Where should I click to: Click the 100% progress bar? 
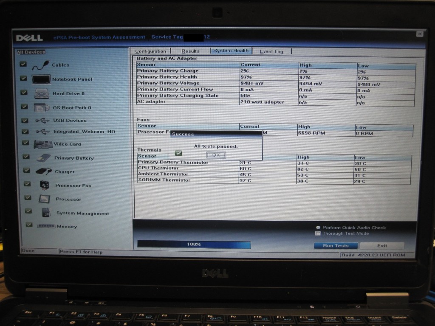(x=194, y=244)
